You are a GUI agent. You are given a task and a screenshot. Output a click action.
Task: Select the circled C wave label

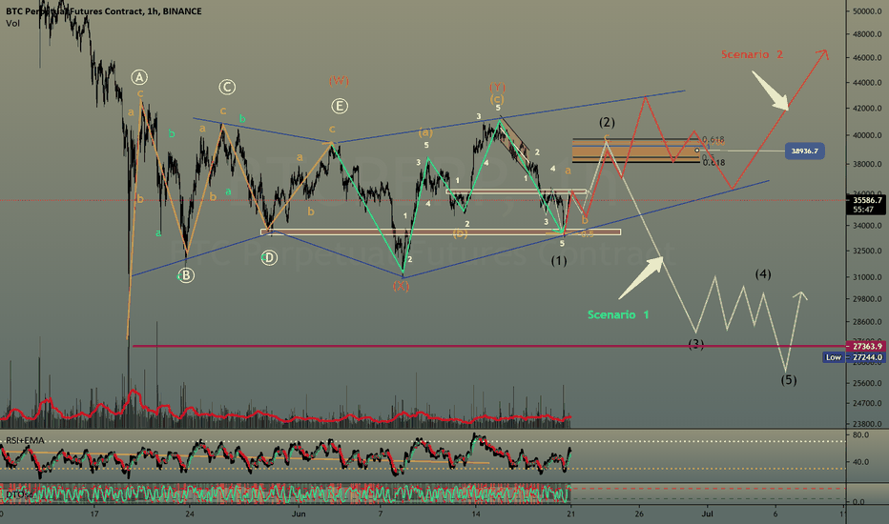click(x=227, y=87)
